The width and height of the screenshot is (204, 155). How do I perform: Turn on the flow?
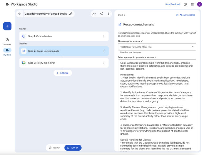[73, 148]
